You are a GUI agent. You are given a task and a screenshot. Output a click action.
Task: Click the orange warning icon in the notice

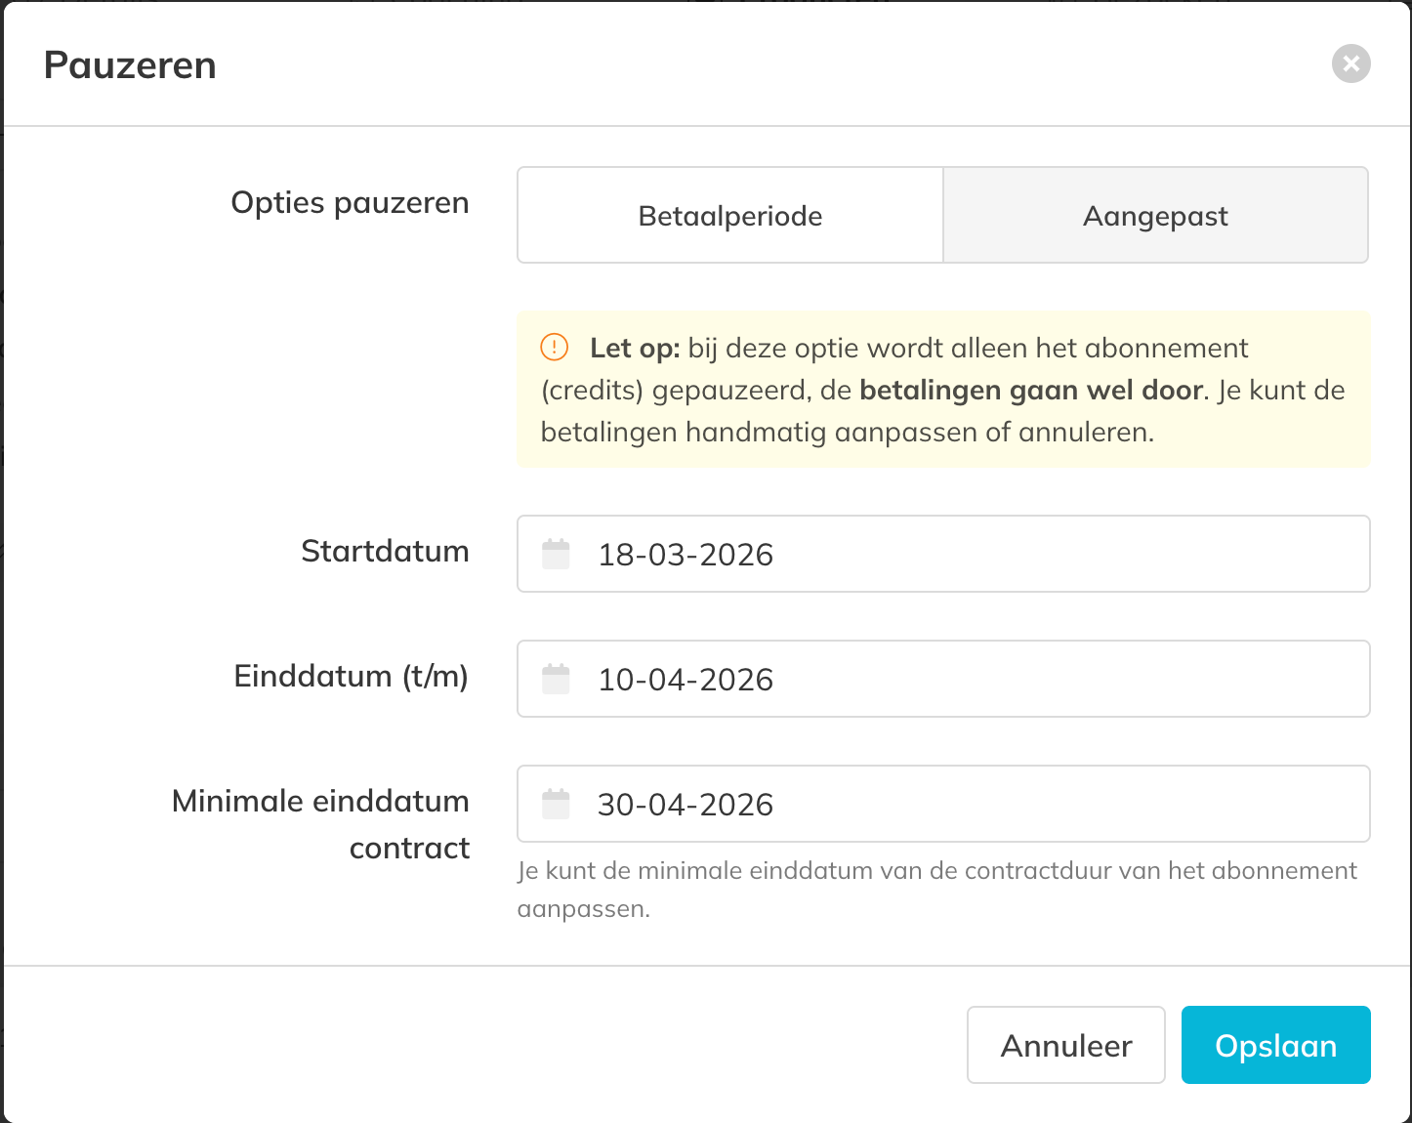tap(554, 348)
